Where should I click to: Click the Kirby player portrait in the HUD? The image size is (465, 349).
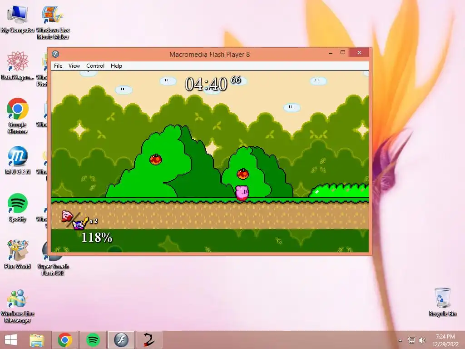[x=67, y=216]
